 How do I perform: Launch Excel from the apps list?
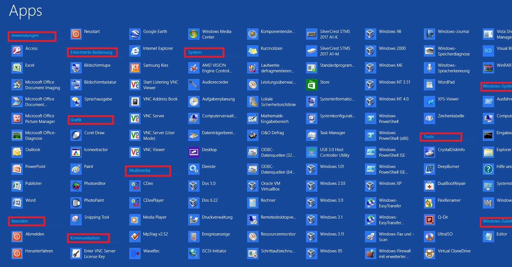pos(17,68)
